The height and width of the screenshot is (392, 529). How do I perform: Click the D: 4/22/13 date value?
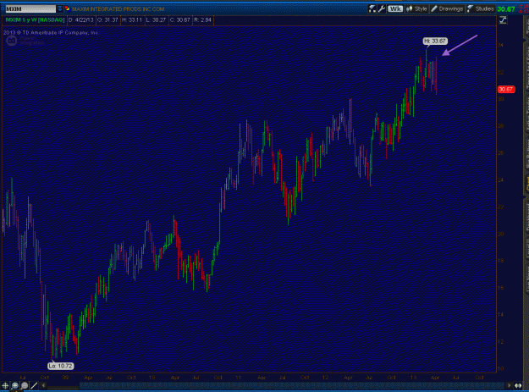pos(81,20)
